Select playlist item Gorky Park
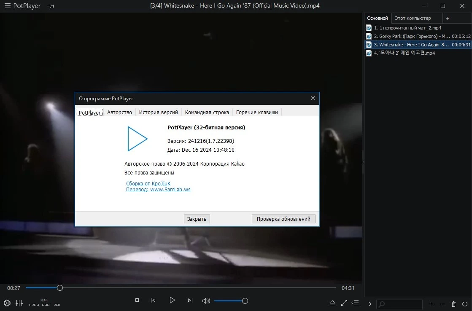This screenshot has width=472, height=311. (x=418, y=36)
